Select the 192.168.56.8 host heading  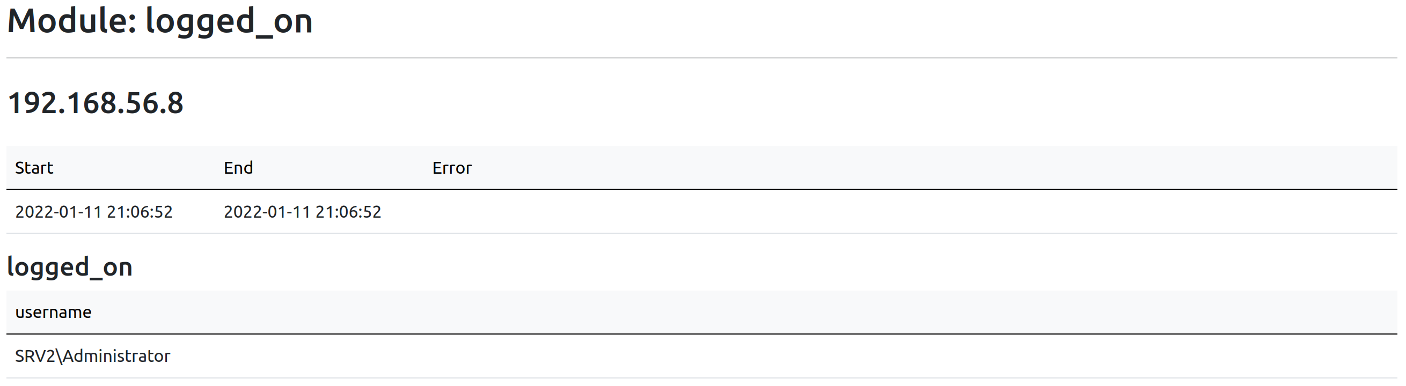(x=96, y=102)
